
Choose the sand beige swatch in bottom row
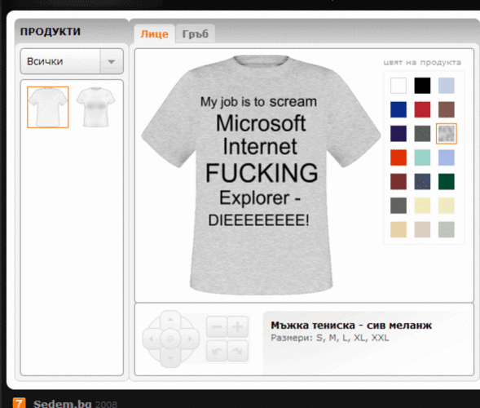tap(399, 229)
